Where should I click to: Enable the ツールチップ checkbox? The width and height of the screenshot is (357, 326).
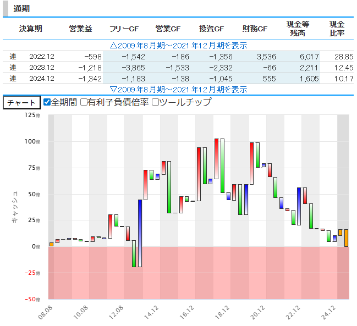coord(155,102)
